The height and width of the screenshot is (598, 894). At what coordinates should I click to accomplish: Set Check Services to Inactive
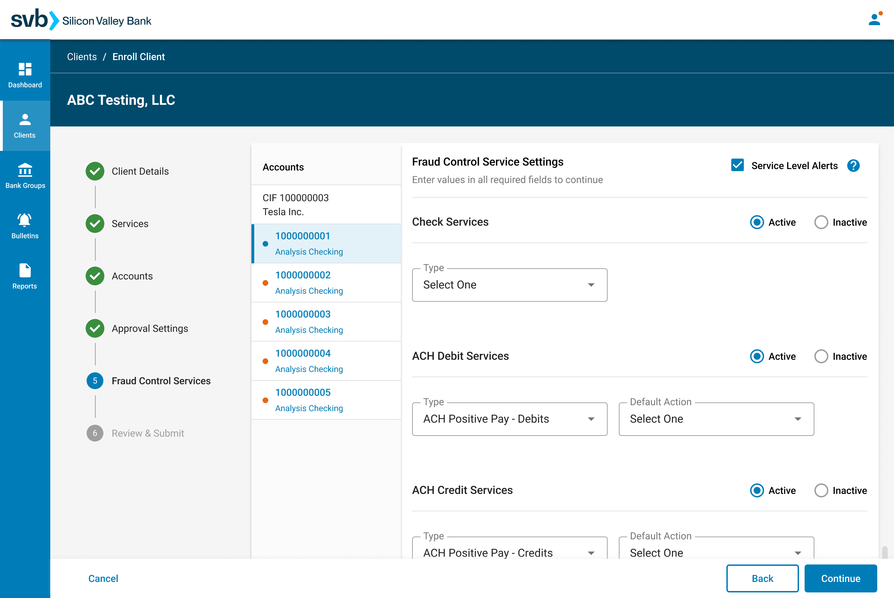[821, 222]
